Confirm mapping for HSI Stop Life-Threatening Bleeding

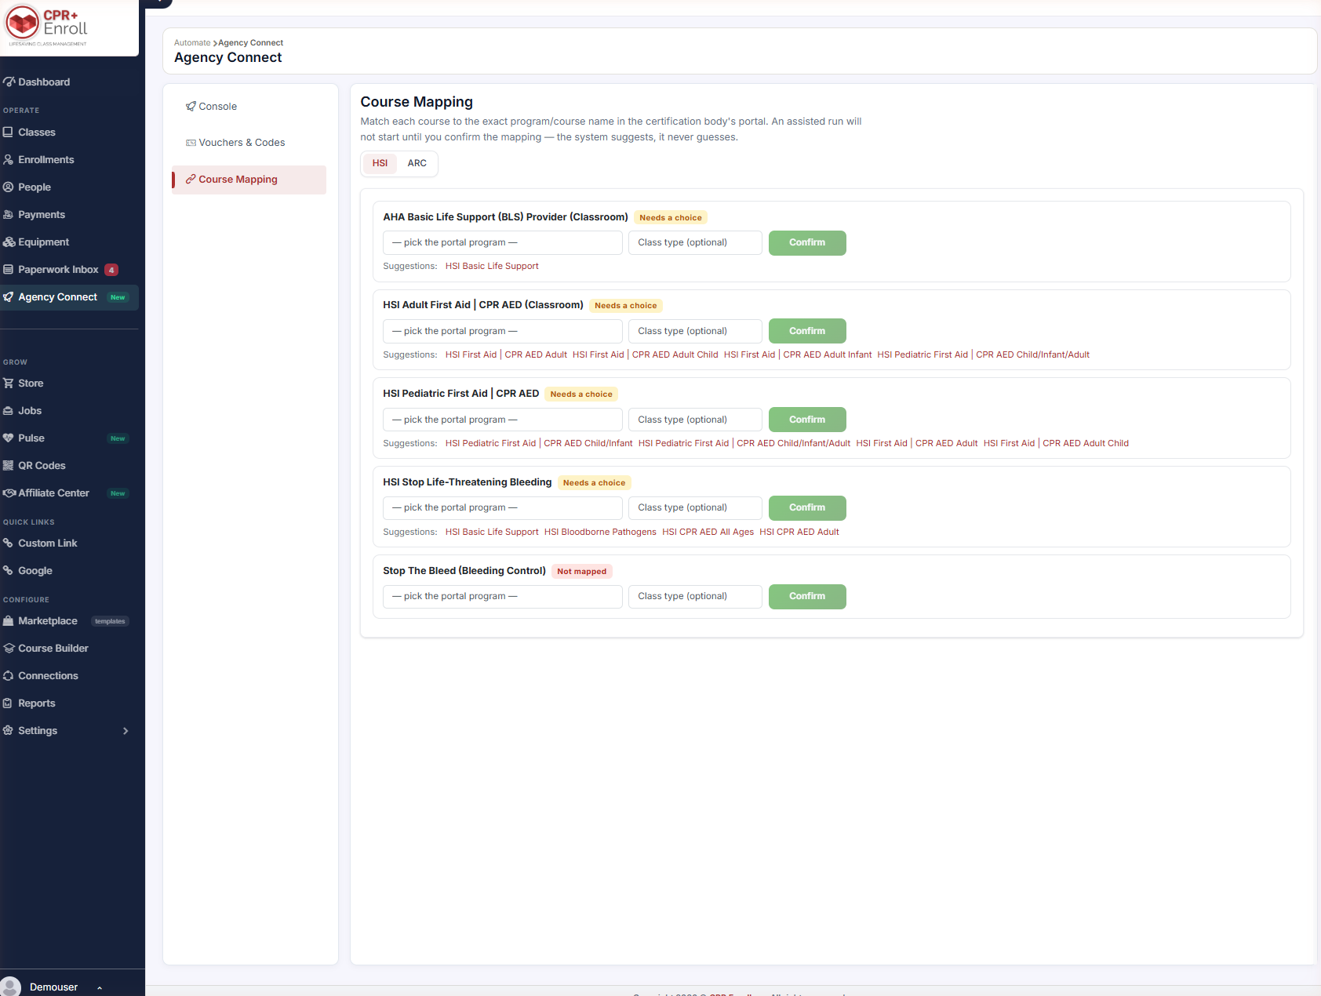tap(807, 508)
